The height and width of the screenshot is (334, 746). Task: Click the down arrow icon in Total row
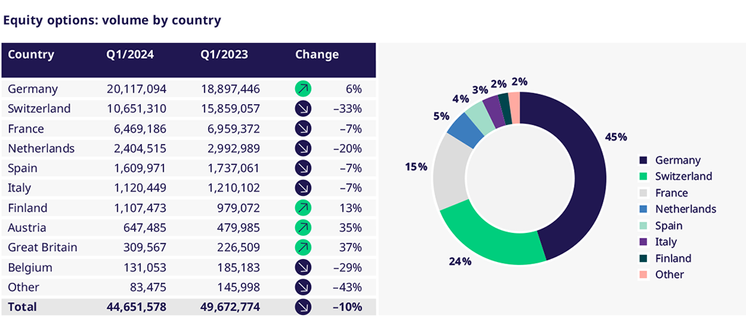pos(303,307)
